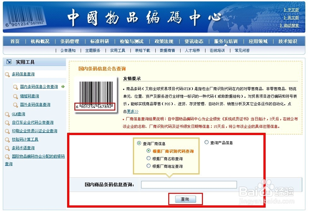Go to 人才培养 submenu

tap(193, 51)
